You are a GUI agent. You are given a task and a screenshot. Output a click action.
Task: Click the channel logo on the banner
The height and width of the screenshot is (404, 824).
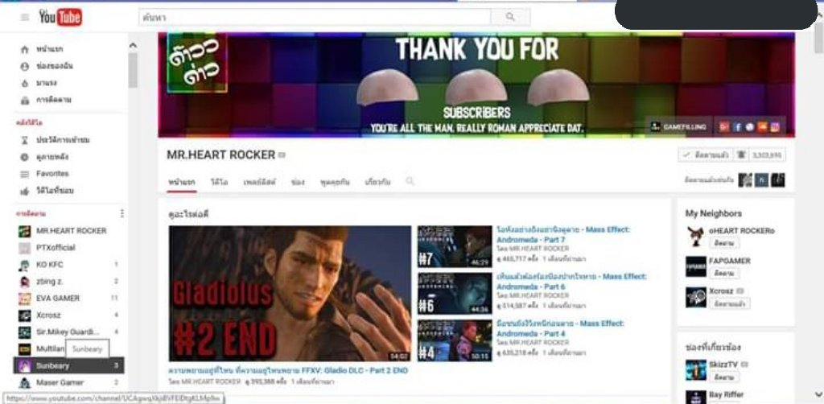pos(197,63)
